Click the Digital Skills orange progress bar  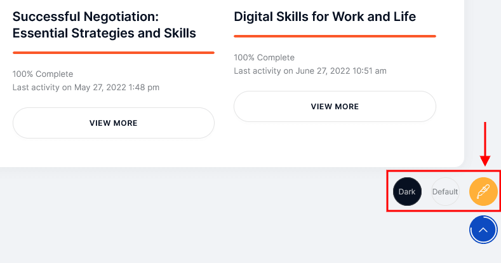[x=335, y=36]
